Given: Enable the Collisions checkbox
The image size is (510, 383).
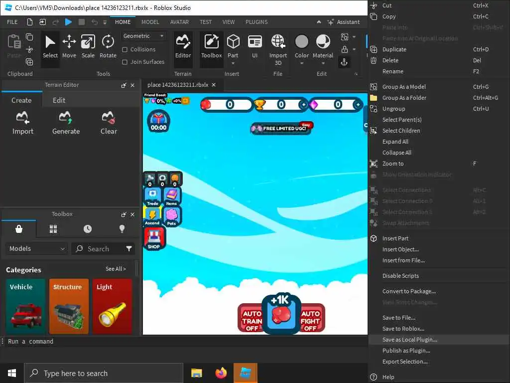Looking at the screenshot, I should (x=125, y=49).
